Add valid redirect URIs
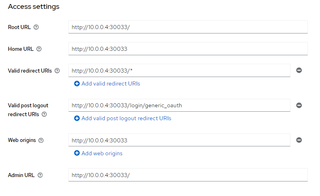 click(x=107, y=83)
